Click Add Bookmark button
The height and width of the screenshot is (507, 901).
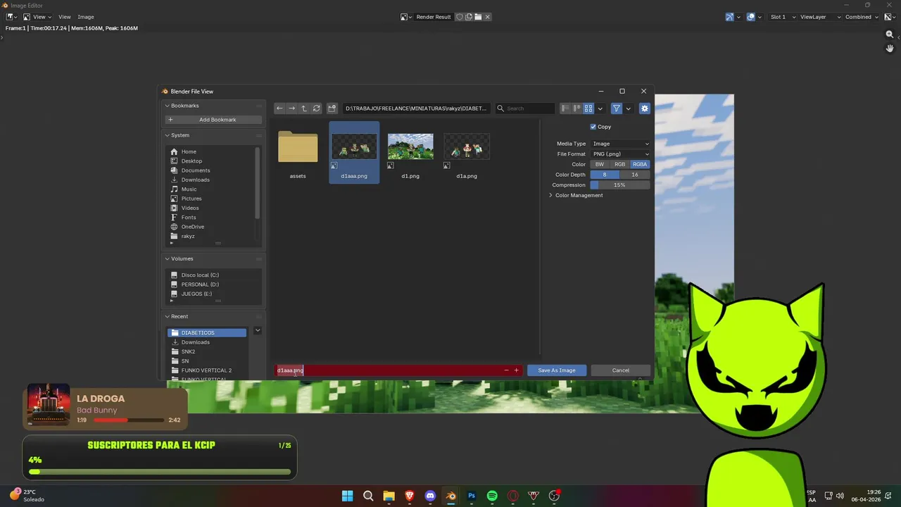click(213, 120)
